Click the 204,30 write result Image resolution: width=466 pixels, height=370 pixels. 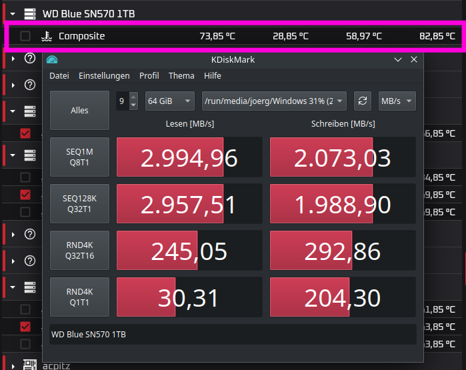[x=343, y=297]
